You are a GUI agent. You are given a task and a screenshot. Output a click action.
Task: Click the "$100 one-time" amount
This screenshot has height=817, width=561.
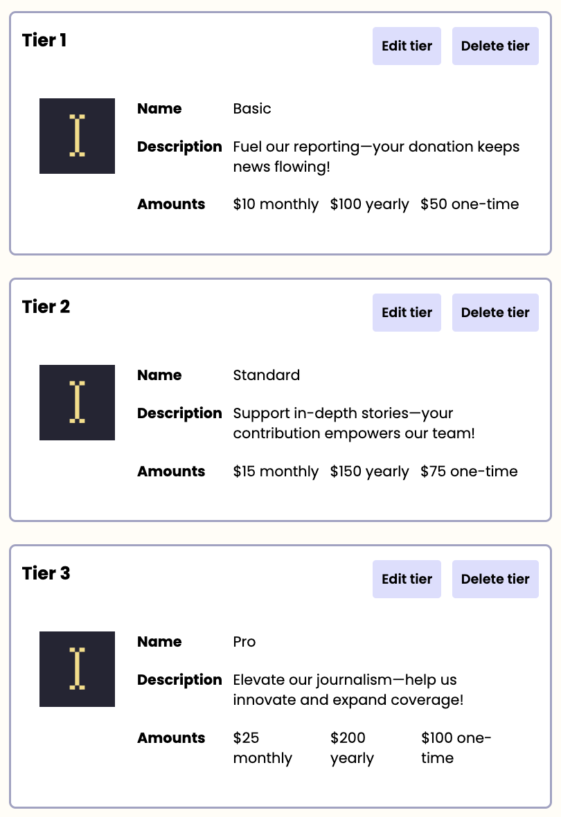coord(455,748)
